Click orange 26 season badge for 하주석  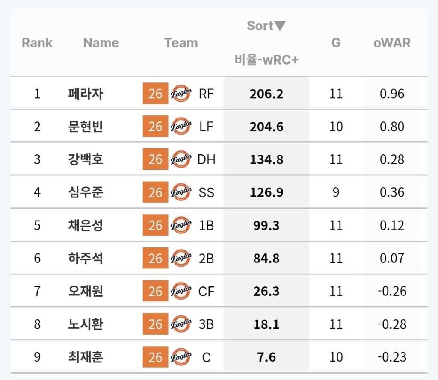click(155, 258)
